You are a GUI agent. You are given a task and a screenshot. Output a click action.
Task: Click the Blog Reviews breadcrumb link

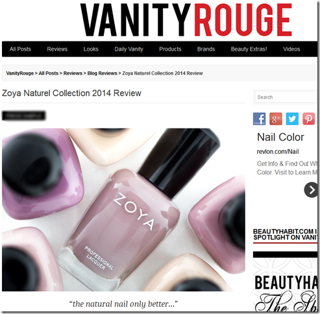(102, 73)
